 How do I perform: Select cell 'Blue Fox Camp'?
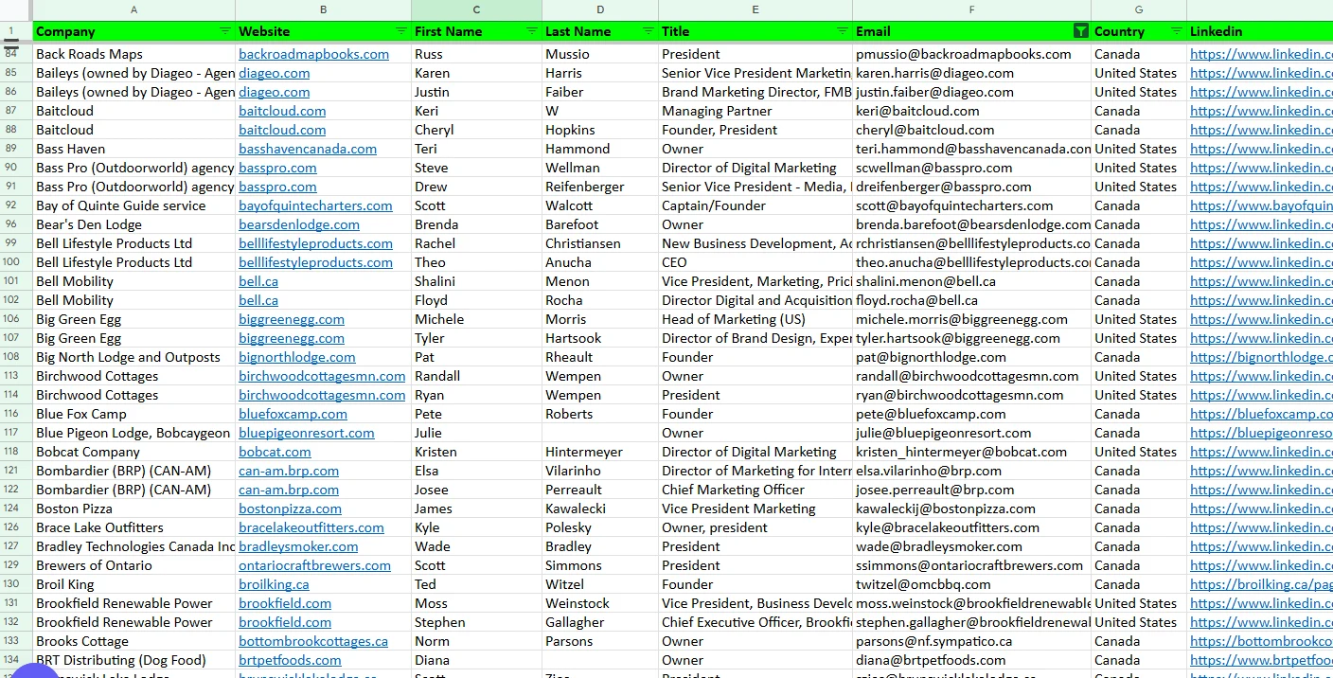point(133,414)
